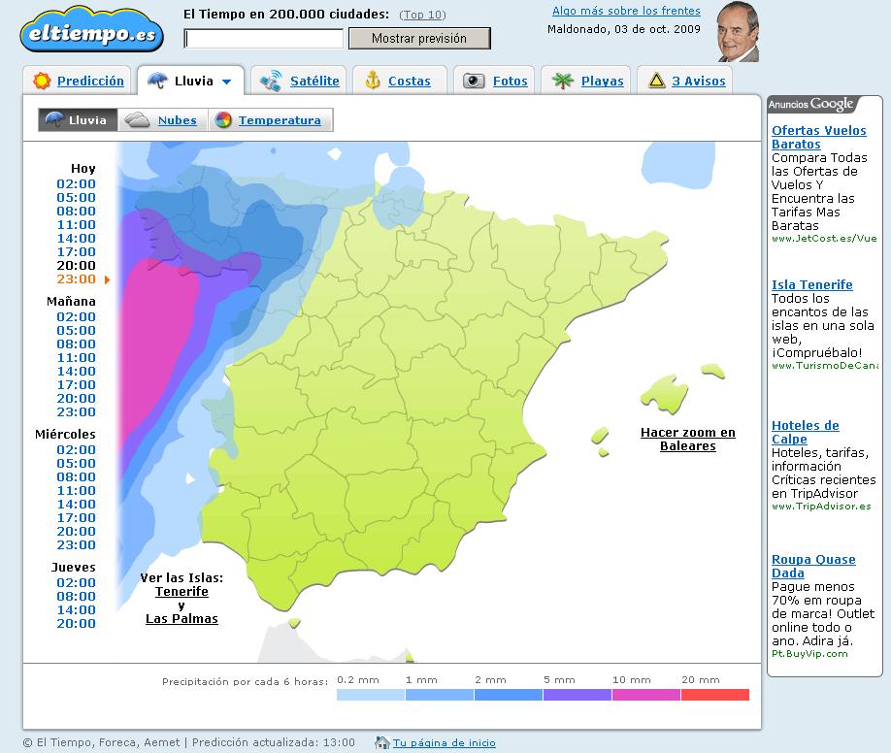Open Tu página de inicio link
891x753 pixels.
coord(444,742)
